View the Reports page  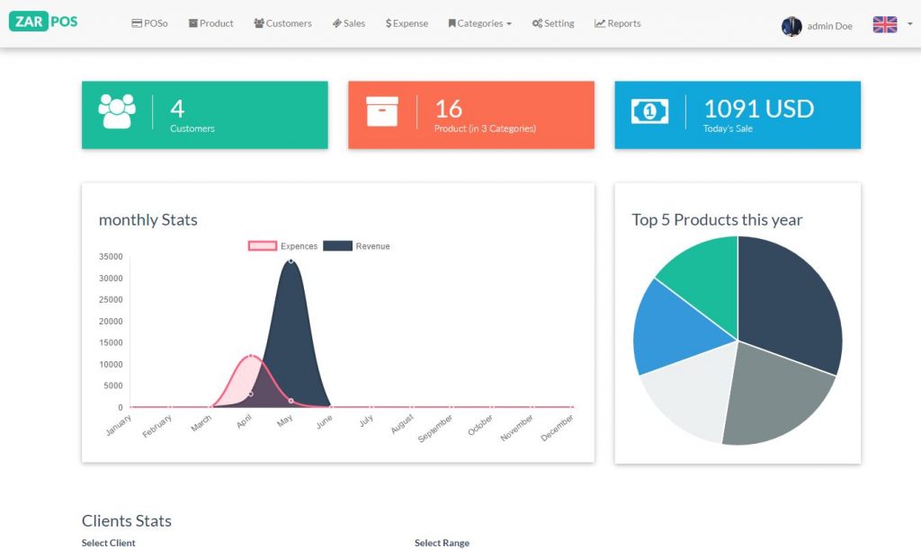(x=618, y=23)
